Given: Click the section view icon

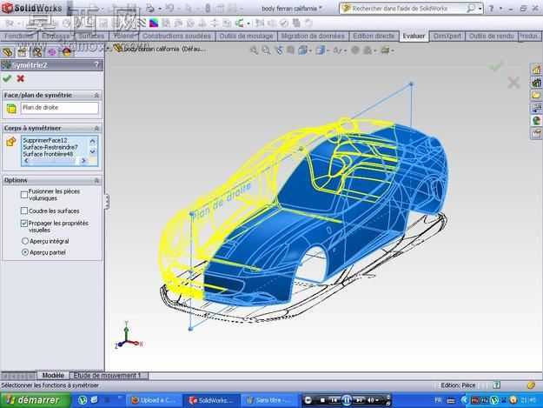Looking at the screenshot, I should 290,50.
